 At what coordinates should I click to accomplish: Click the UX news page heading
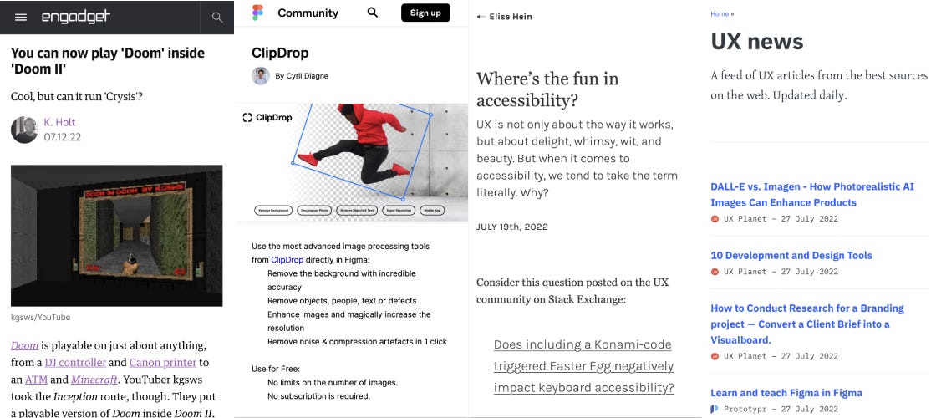(757, 41)
